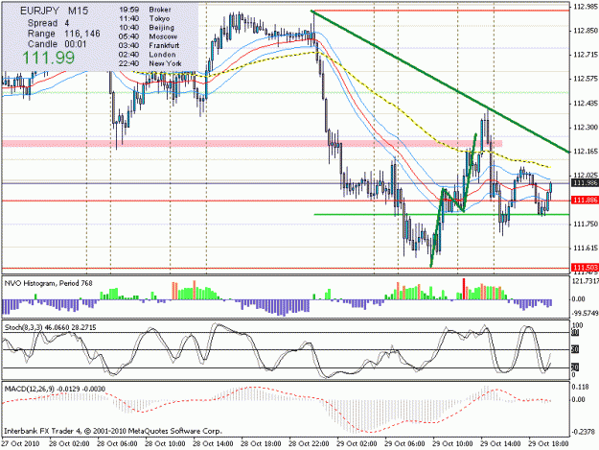Image resolution: width=599 pixels, height=450 pixels.
Task: Click the 05:40 Moscow time row
Action: (149, 36)
